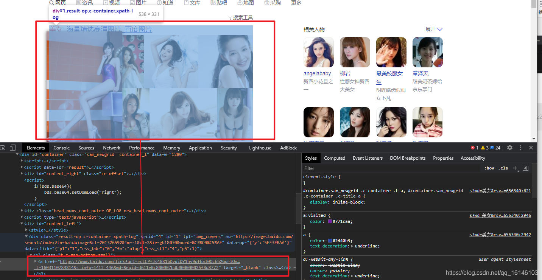Open the Security tab
542x280 pixels.
(x=229, y=148)
